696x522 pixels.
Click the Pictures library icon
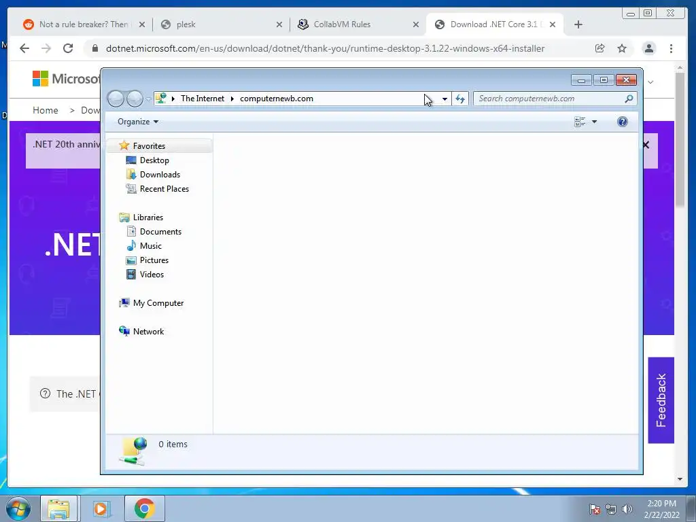(x=131, y=260)
